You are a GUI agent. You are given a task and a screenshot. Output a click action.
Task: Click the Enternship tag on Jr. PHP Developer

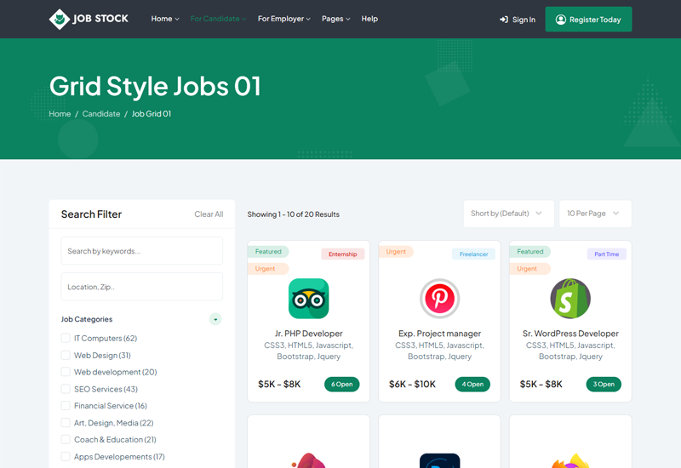coord(343,254)
